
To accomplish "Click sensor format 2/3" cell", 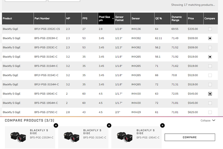I will click(118, 112).
